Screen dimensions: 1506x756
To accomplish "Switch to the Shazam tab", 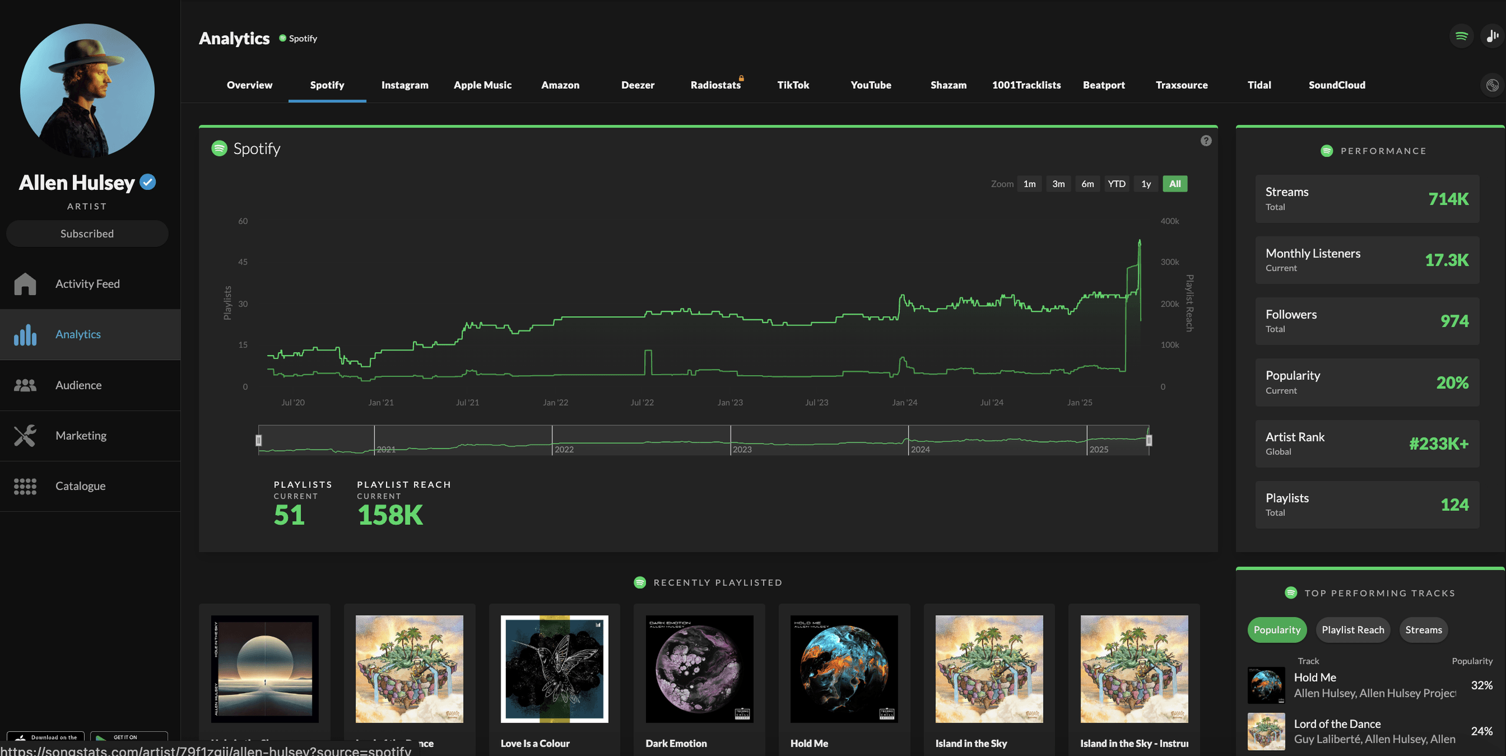I will [x=948, y=85].
